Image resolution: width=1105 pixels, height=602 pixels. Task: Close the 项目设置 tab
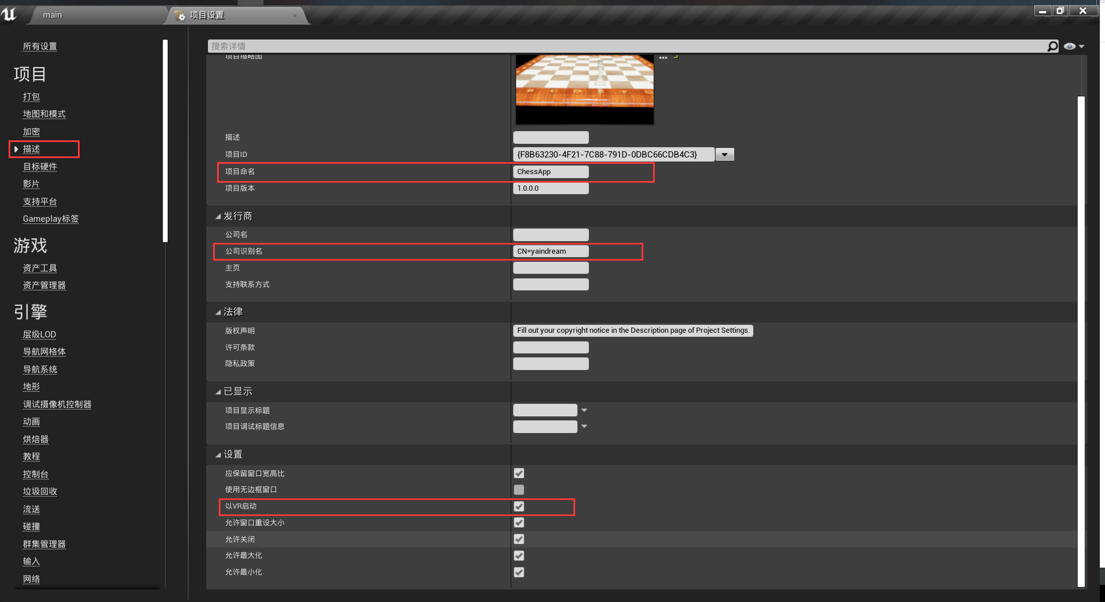tap(295, 15)
